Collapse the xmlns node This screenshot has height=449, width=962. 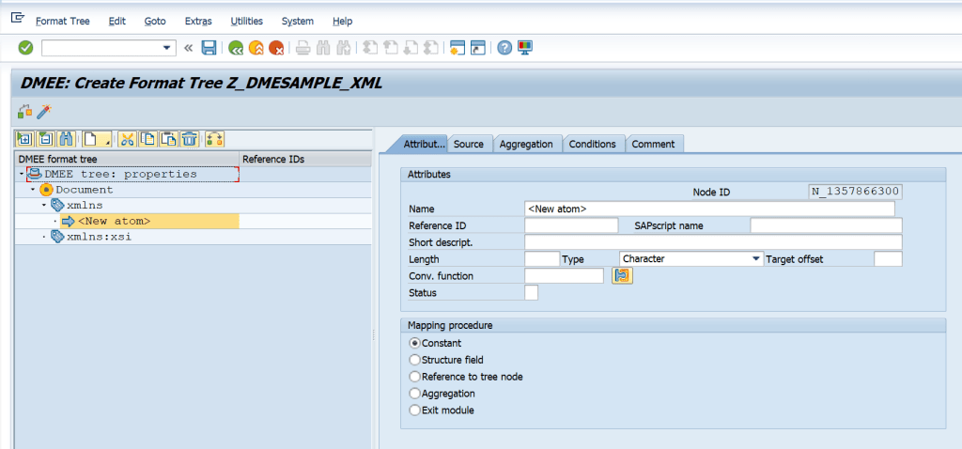pyautogui.click(x=44, y=206)
